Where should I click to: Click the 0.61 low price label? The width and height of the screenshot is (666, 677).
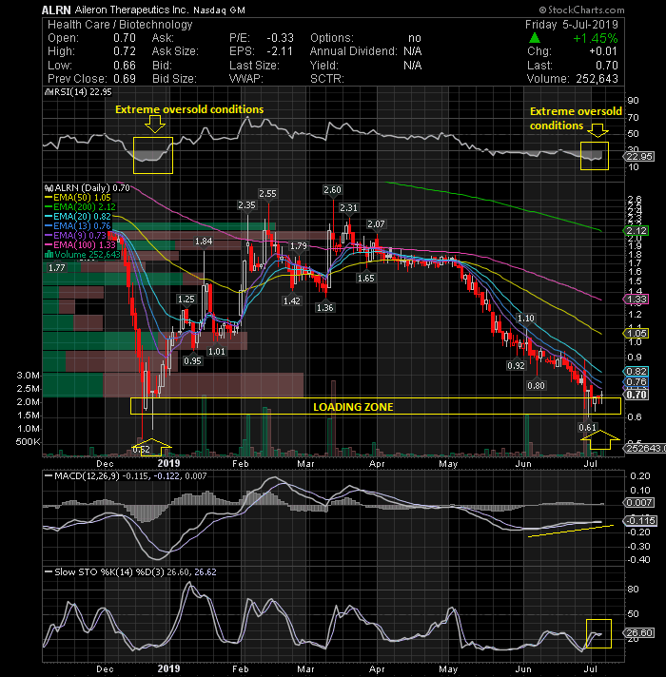coord(587,428)
